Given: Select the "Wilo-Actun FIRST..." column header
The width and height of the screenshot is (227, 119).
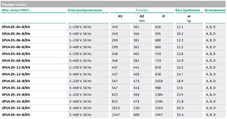Looking at the screenshot, I should point(17,10).
